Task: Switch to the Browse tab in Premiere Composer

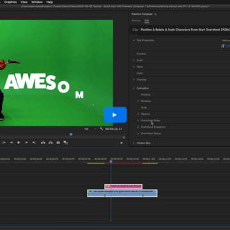Action: (x=136, y=20)
